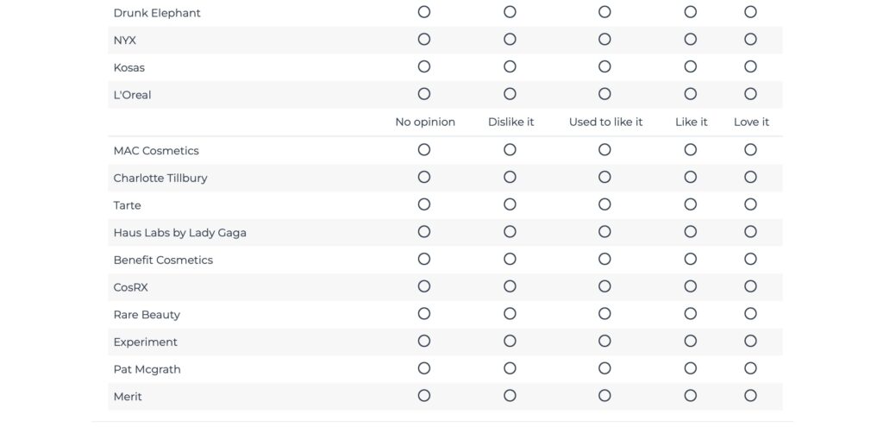Select "Love it" for Drunk Elephant
Image resolution: width=883 pixels, height=427 pixels.
750,12
